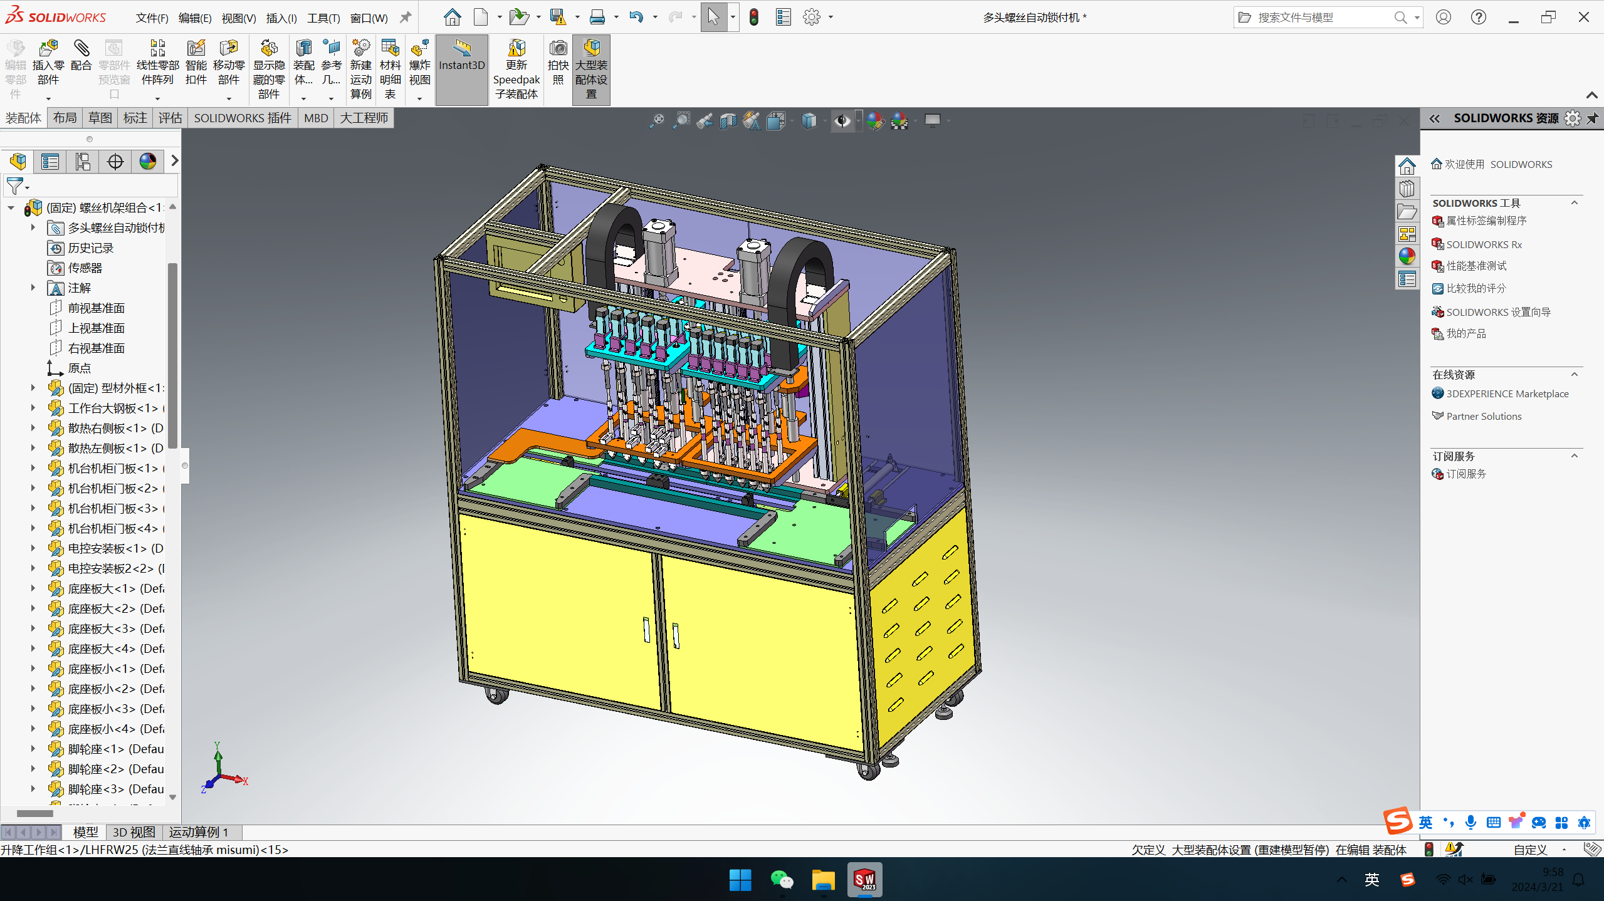Click the rebuild traffic light icon
This screenshot has height=901, width=1604.
[x=754, y=18]
